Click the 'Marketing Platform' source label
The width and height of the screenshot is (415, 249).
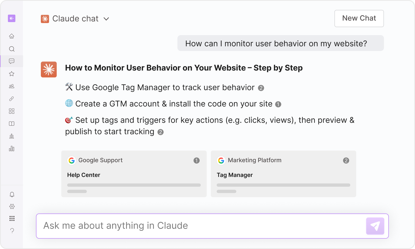(255, 160)
